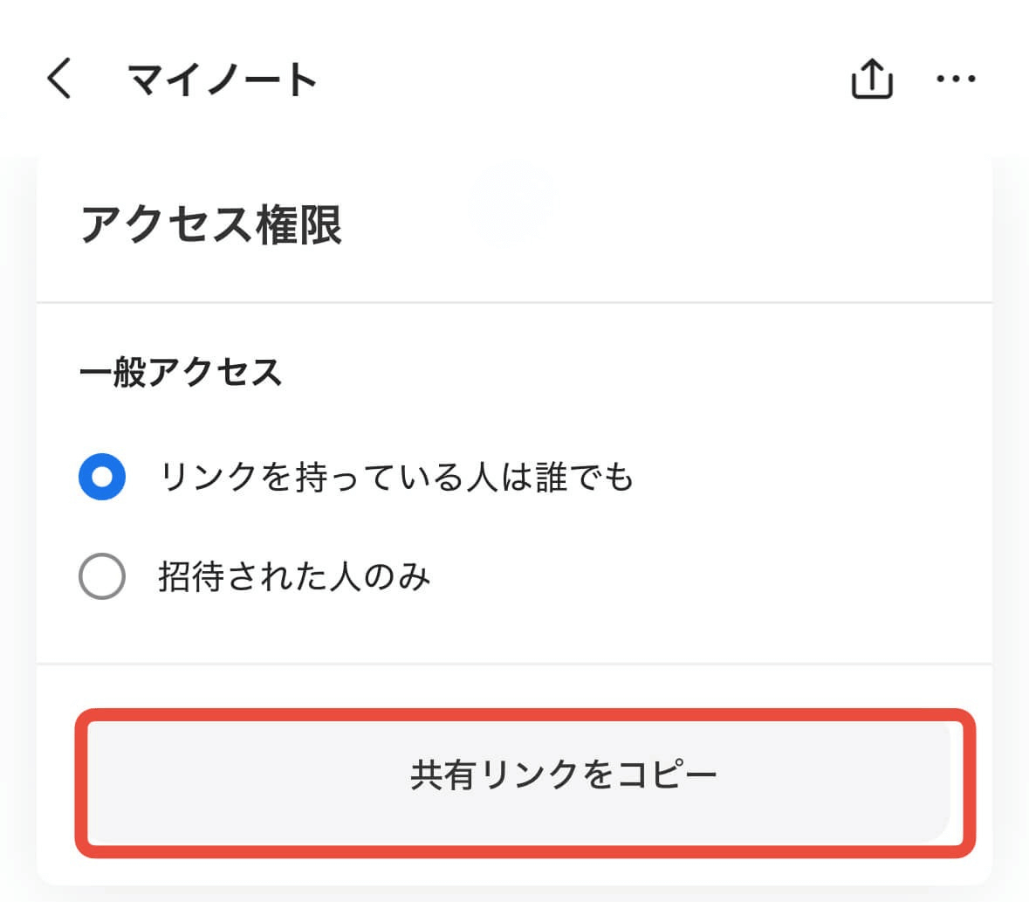Choose the "リンクを持っている人は誰でも" option text
The width and height of the screenshot is (1029, 902).
(396, 477)
